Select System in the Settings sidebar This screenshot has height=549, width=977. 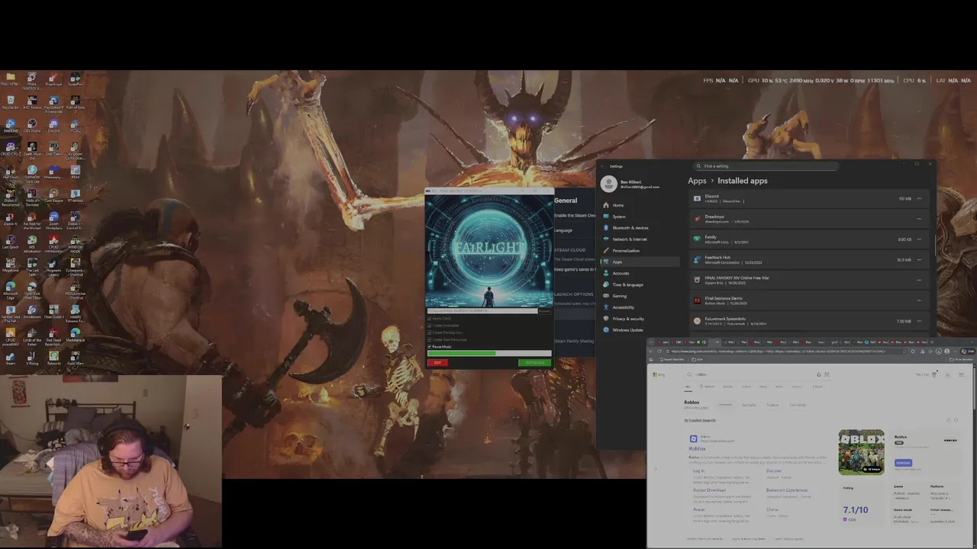640,217
